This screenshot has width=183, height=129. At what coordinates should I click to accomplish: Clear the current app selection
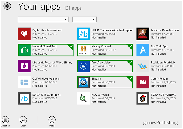23,122
